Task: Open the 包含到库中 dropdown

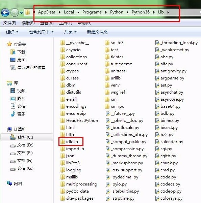Action: point(41,32)
